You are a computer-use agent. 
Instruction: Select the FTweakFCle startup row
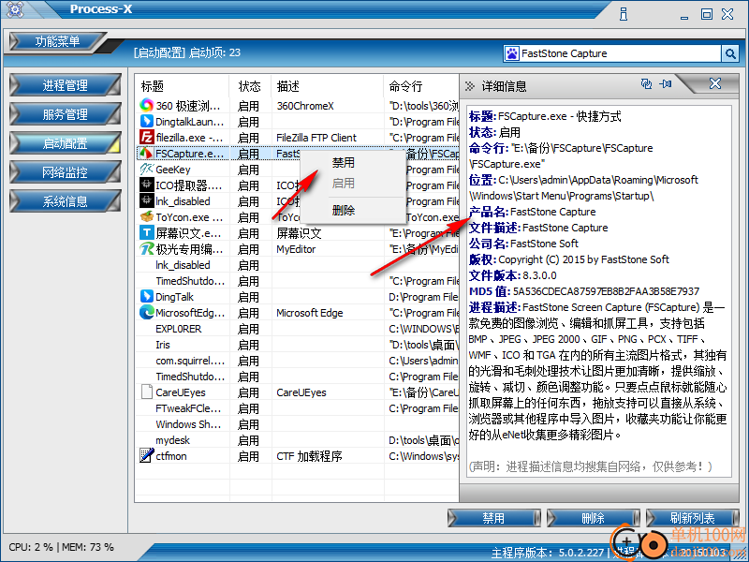point(297,408)
